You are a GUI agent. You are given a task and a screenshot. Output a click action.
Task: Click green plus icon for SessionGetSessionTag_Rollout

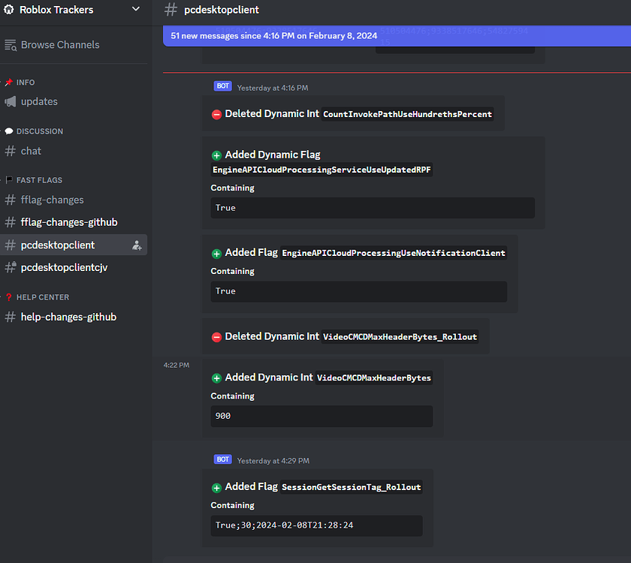coord(216,488)
